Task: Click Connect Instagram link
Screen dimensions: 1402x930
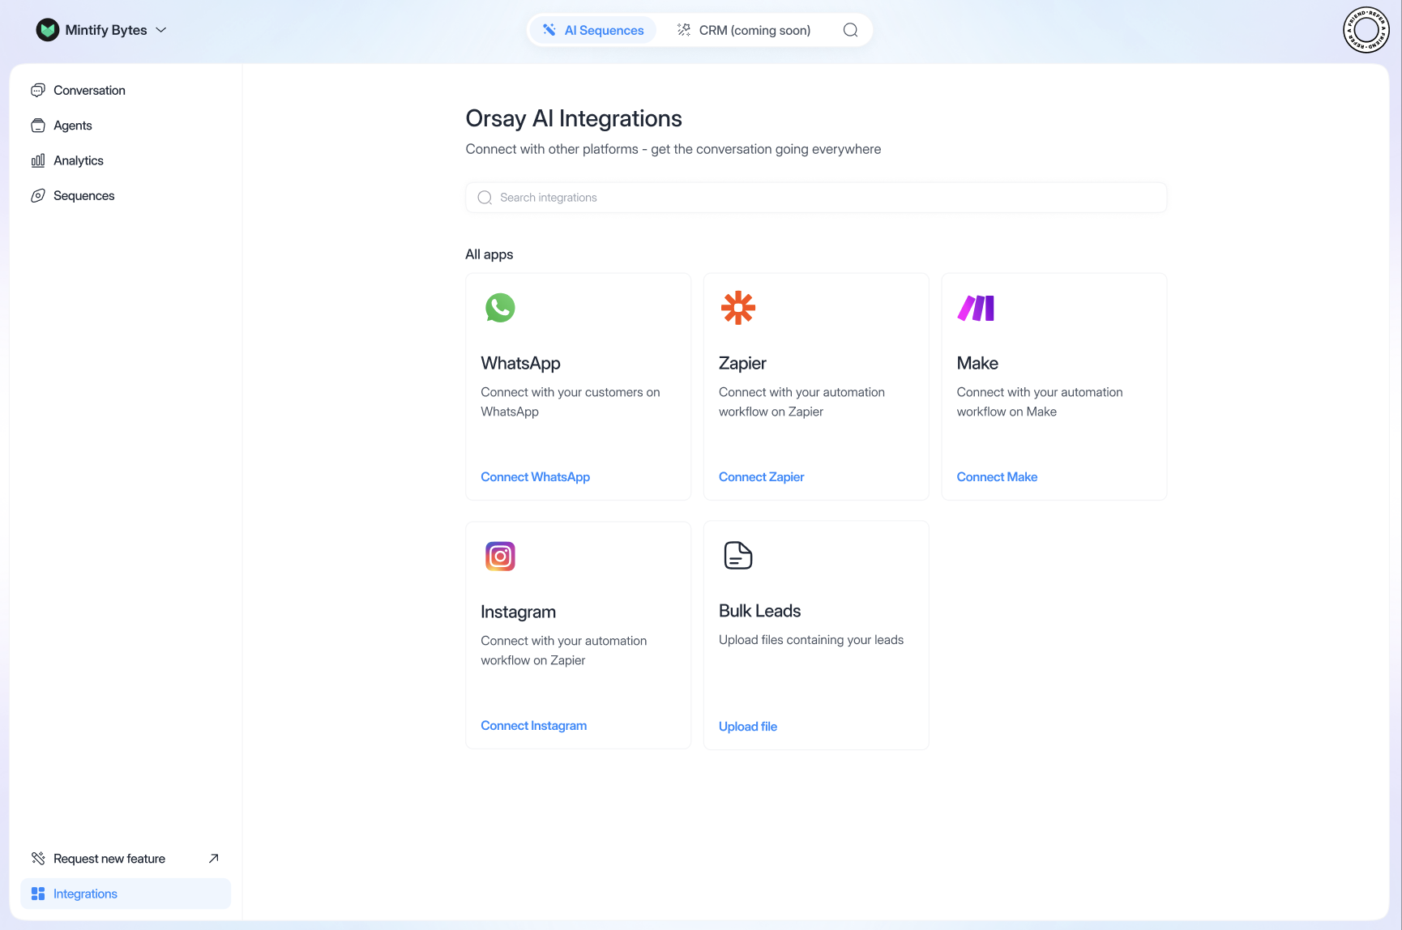Action: click(534, 726)
